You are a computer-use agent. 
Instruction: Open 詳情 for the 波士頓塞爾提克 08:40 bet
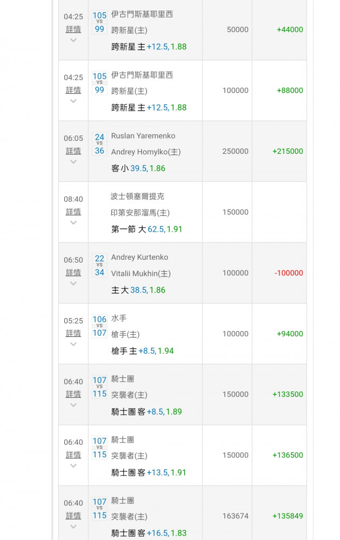(73, 212)
